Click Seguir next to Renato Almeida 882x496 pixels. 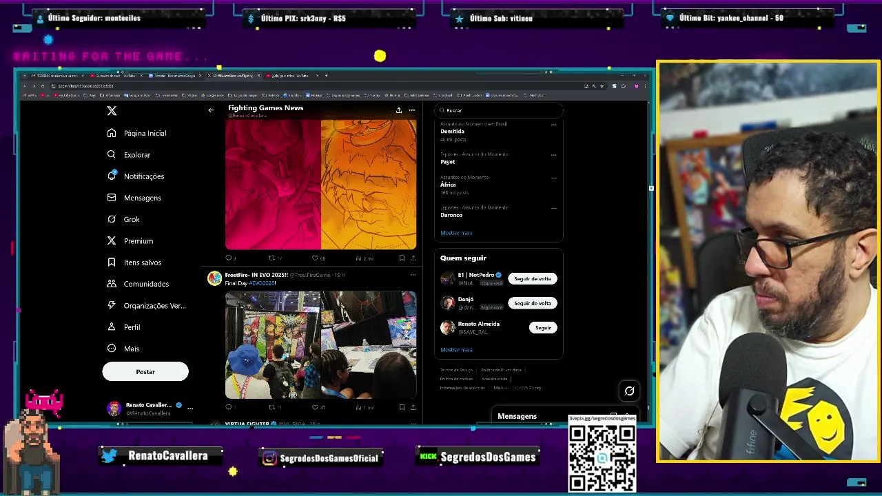coord(543,328)
